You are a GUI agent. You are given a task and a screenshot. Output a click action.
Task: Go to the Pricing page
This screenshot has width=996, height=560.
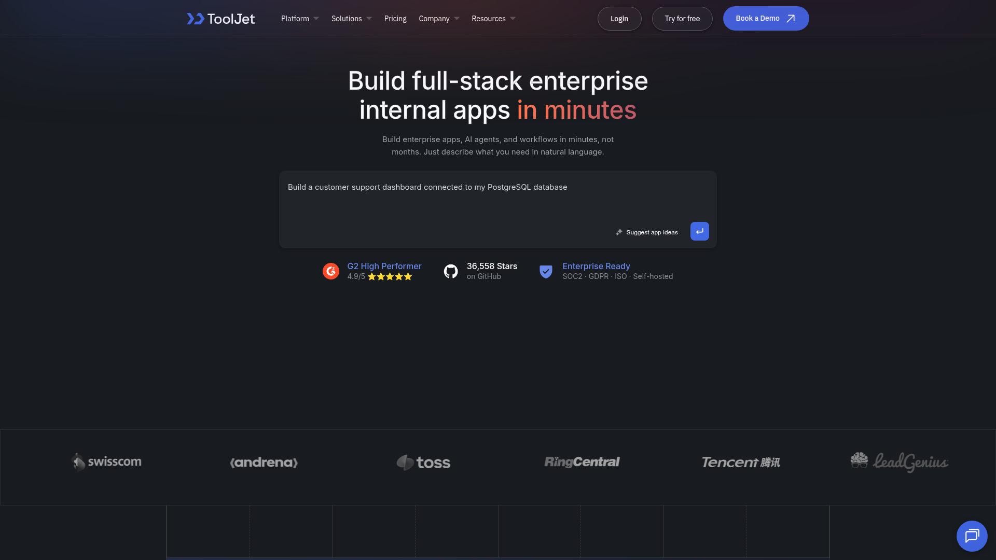pyautogui.click(x=395, y=19)
